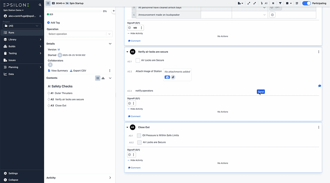Select A3 Close Out in contents list
The image size is (330, 183).
pyautogui.click(x=58, y=106)
